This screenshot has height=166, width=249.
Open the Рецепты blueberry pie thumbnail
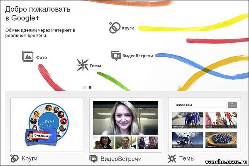[x=221, y=140]
